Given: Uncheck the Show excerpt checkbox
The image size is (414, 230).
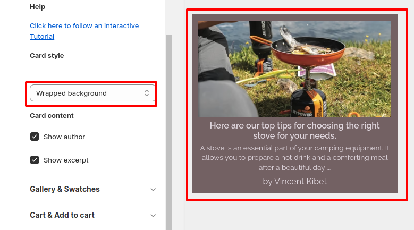Looking at the screenshot, I should click(x=35, y=160).
